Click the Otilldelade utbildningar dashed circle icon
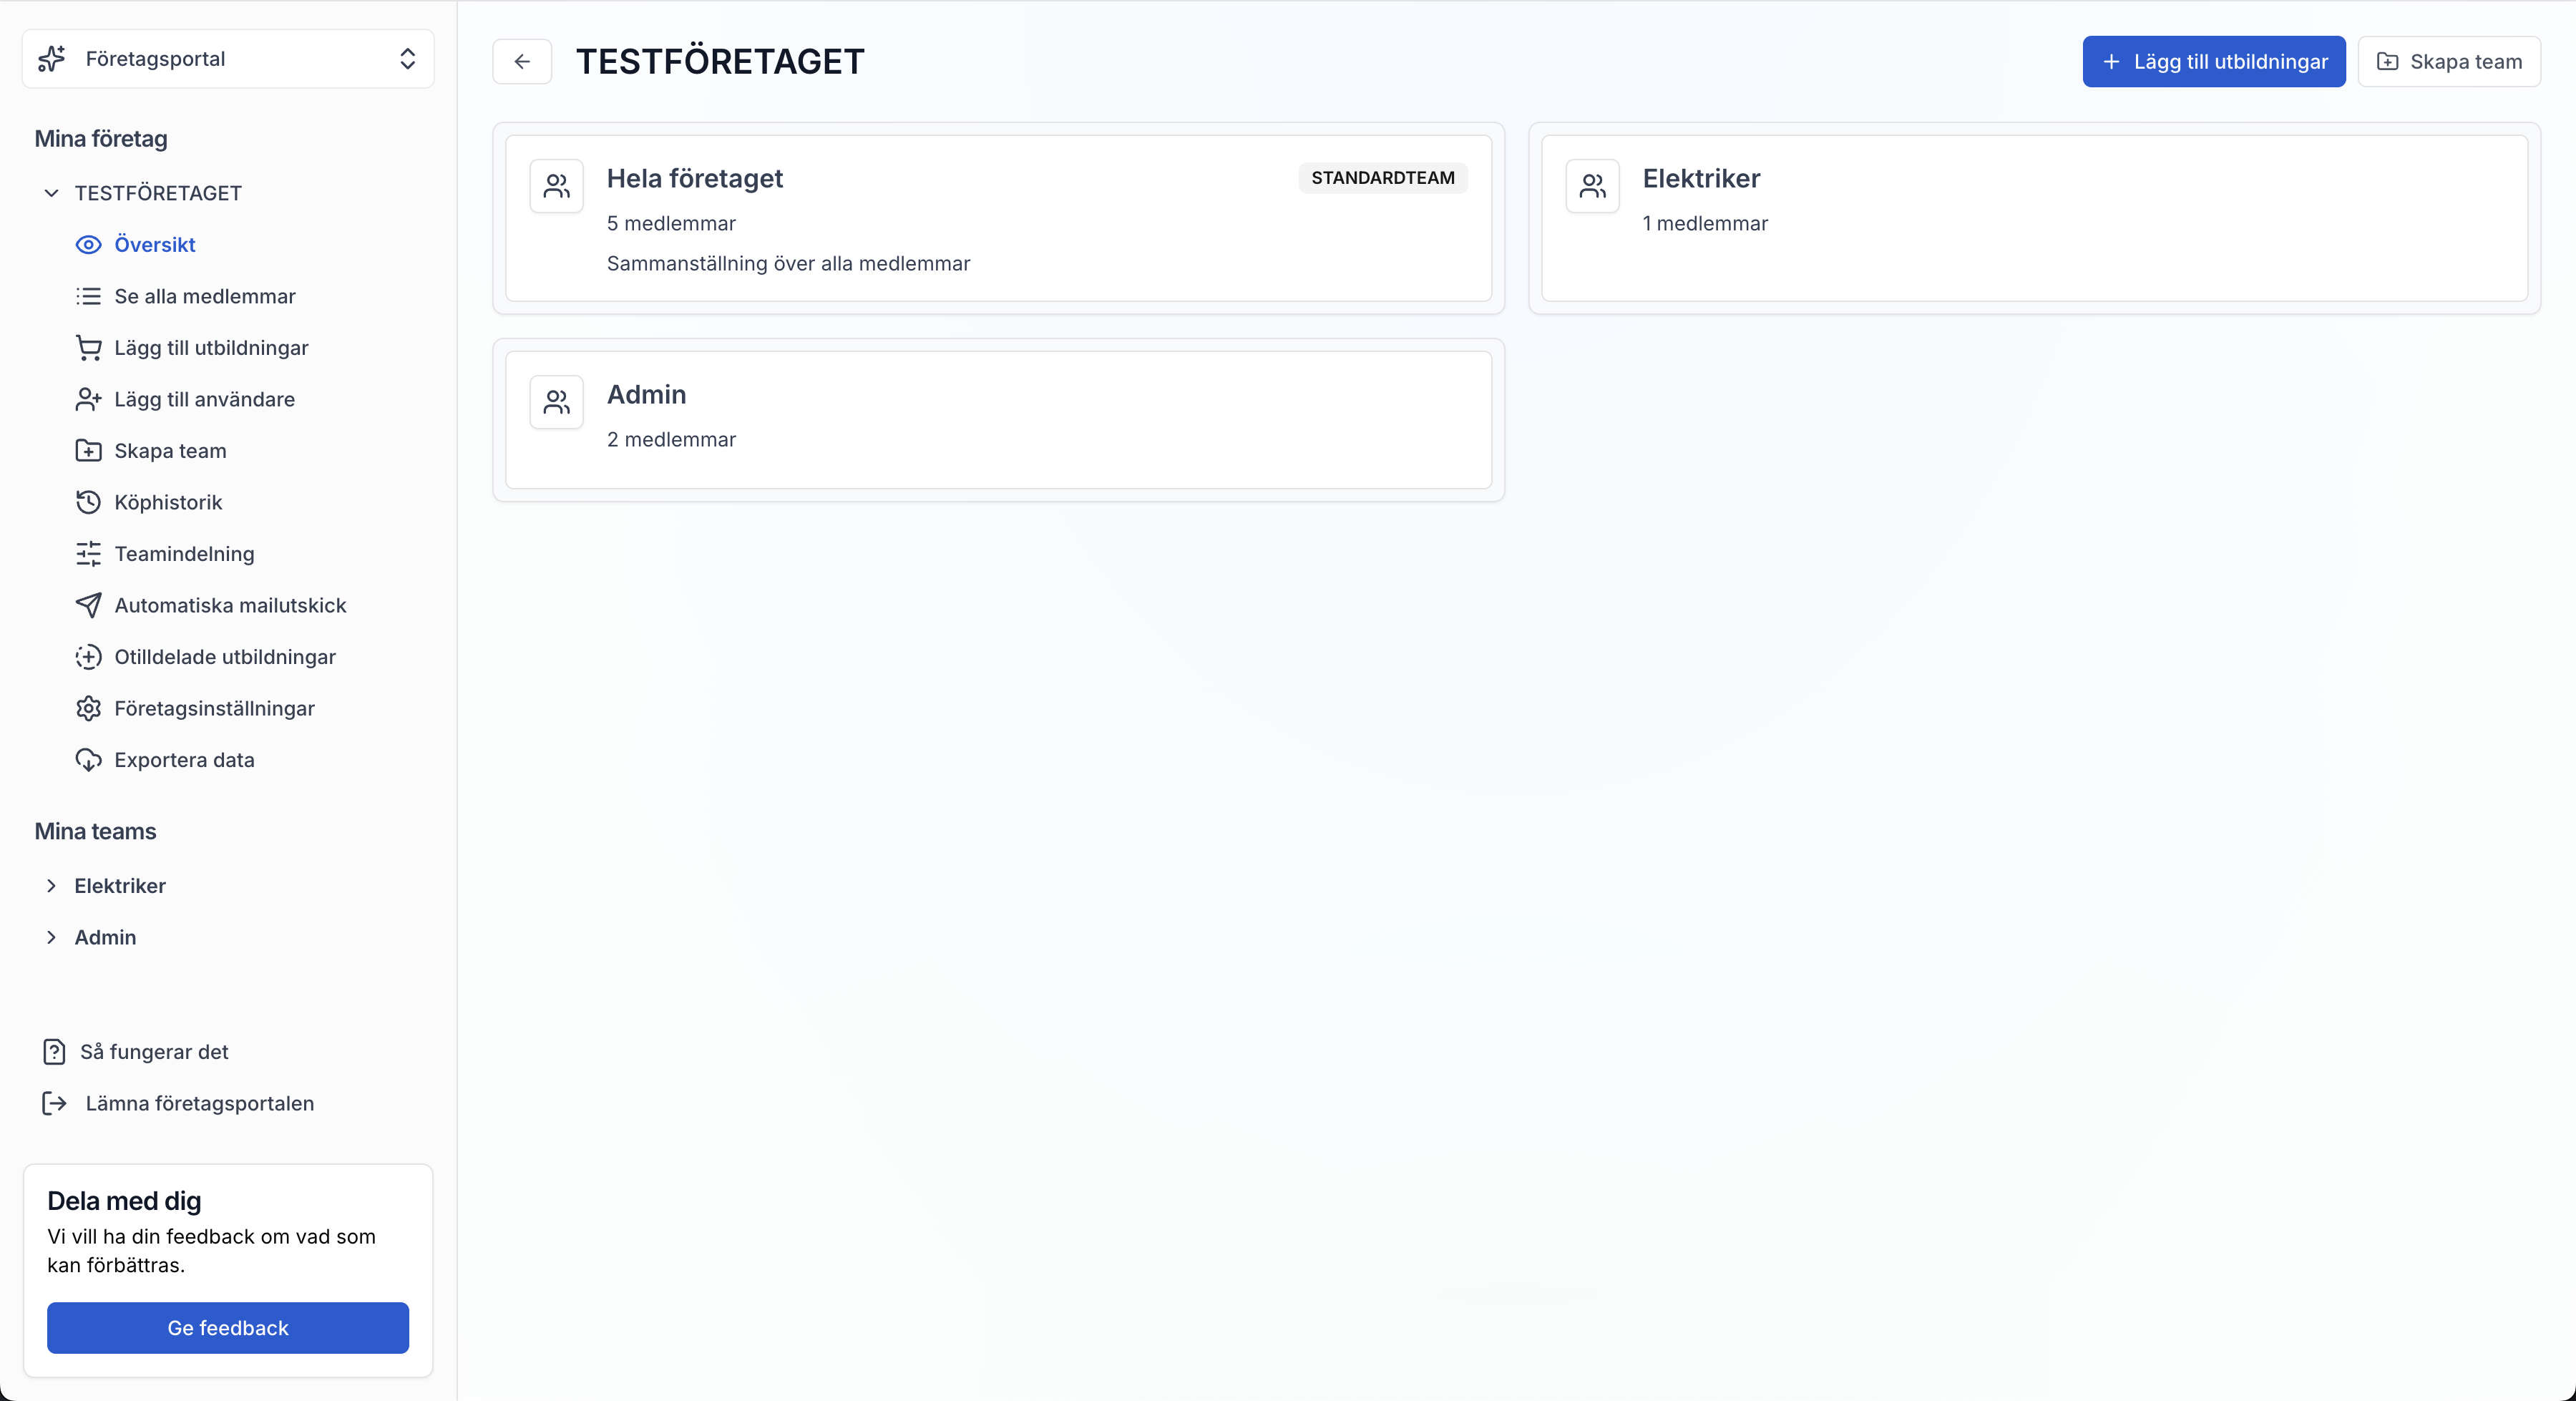 [88, 657]
